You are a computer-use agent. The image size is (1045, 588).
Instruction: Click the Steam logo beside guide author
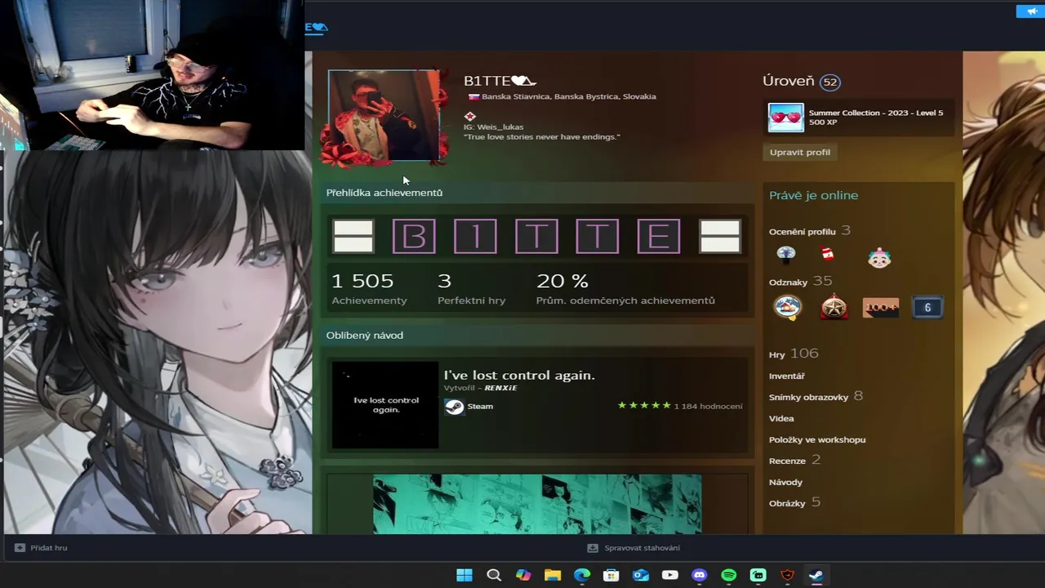pos(454,407)
